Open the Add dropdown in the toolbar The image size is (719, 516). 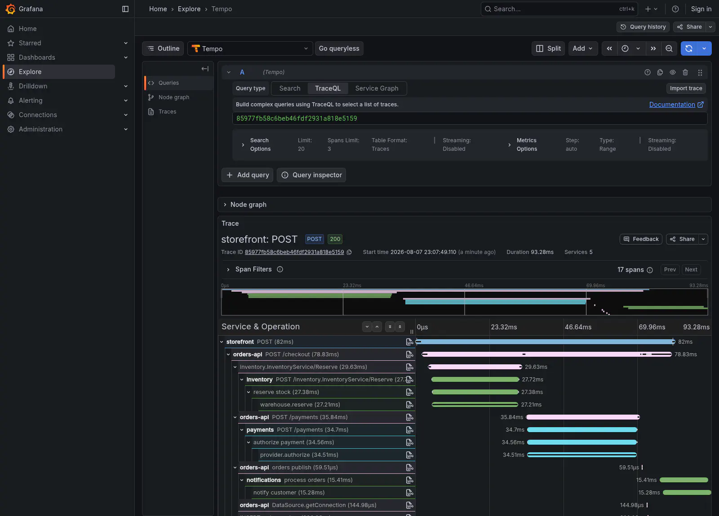point(583,48)
